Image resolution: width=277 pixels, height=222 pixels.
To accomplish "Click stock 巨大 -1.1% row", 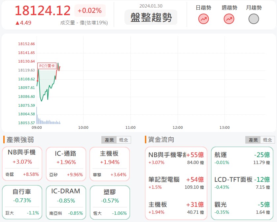I will click(22, 213).
